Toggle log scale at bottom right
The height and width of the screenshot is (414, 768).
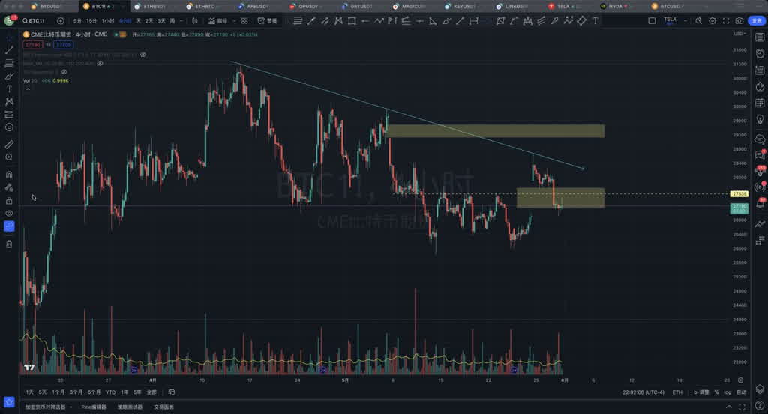coord(727,392)
